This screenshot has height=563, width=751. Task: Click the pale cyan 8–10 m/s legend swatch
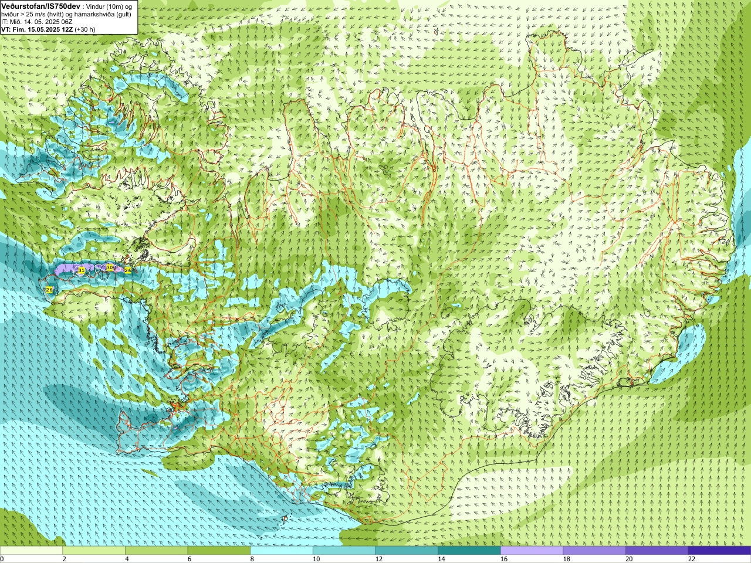pos(281,551)
